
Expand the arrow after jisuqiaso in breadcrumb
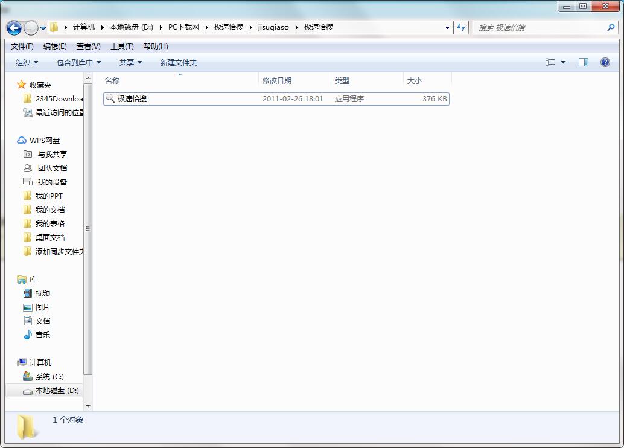point(296,28)
